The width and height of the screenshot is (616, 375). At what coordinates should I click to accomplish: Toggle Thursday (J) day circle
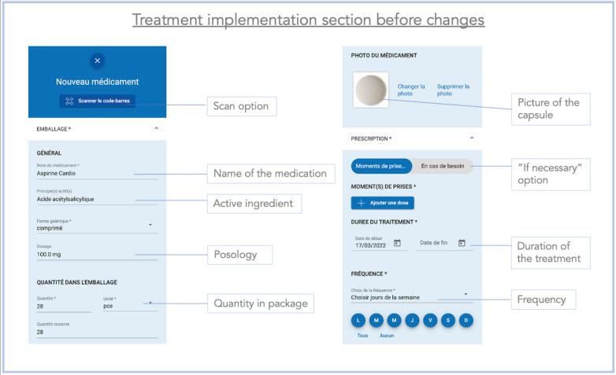pos(412,321)
